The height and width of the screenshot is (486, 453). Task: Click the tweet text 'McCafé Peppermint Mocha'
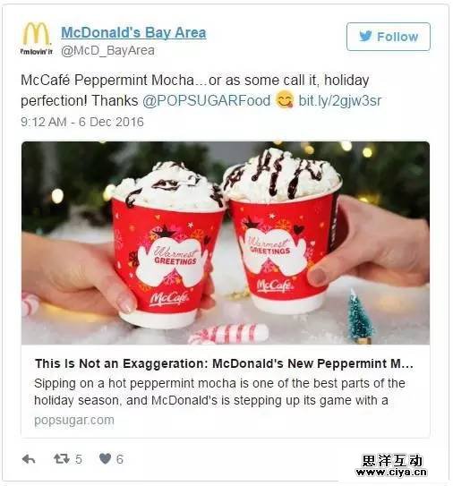[107, 81]
